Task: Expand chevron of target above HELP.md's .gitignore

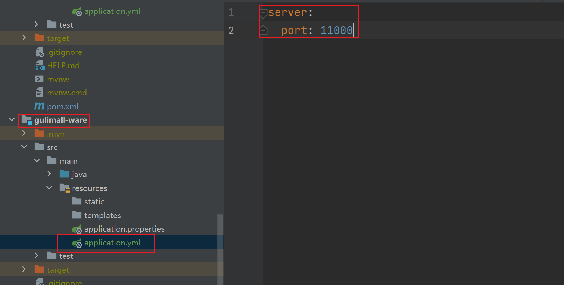Action: pyautogui.click(x=24, y=38)
